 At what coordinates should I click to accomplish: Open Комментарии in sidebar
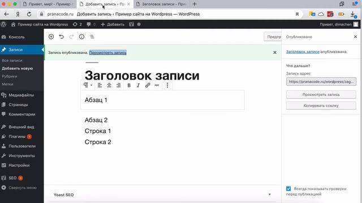[x=21, y=114]
